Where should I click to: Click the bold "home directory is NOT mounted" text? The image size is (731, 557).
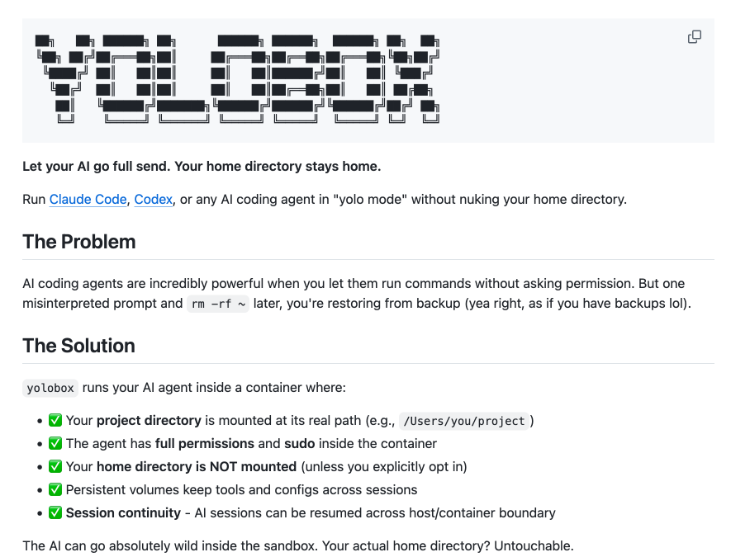pyautogui.click(x=197, y=467)
